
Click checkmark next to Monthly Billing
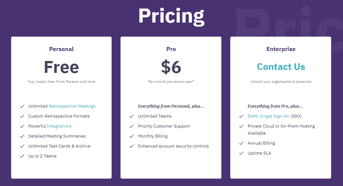(132, 136)
